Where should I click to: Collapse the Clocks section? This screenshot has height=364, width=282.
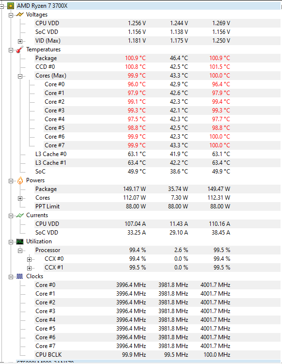[11, 277]
